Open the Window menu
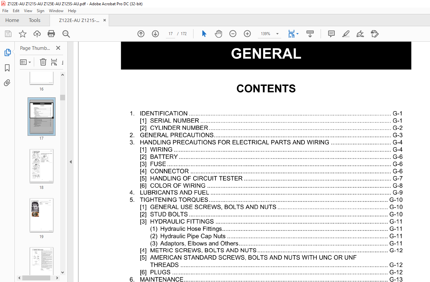The image size is (430, 282). 56,11
